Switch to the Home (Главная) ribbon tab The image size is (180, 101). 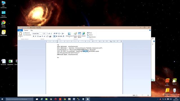click(26, 30)
